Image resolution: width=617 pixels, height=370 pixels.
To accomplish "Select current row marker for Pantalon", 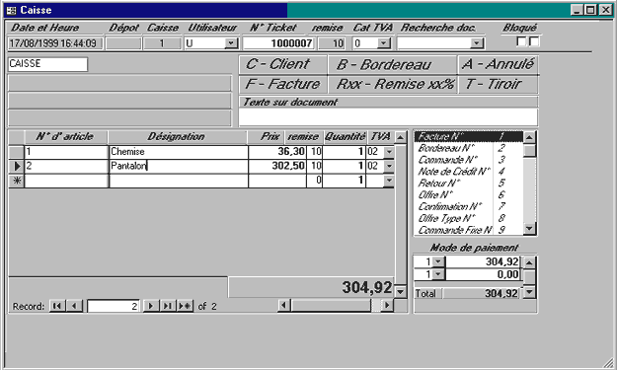I will pos(16,167).
